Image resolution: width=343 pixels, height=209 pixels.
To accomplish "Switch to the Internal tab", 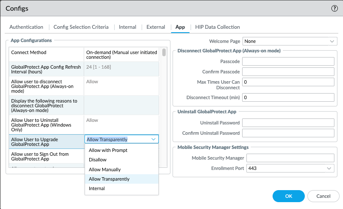I will (x=127, y=27).
